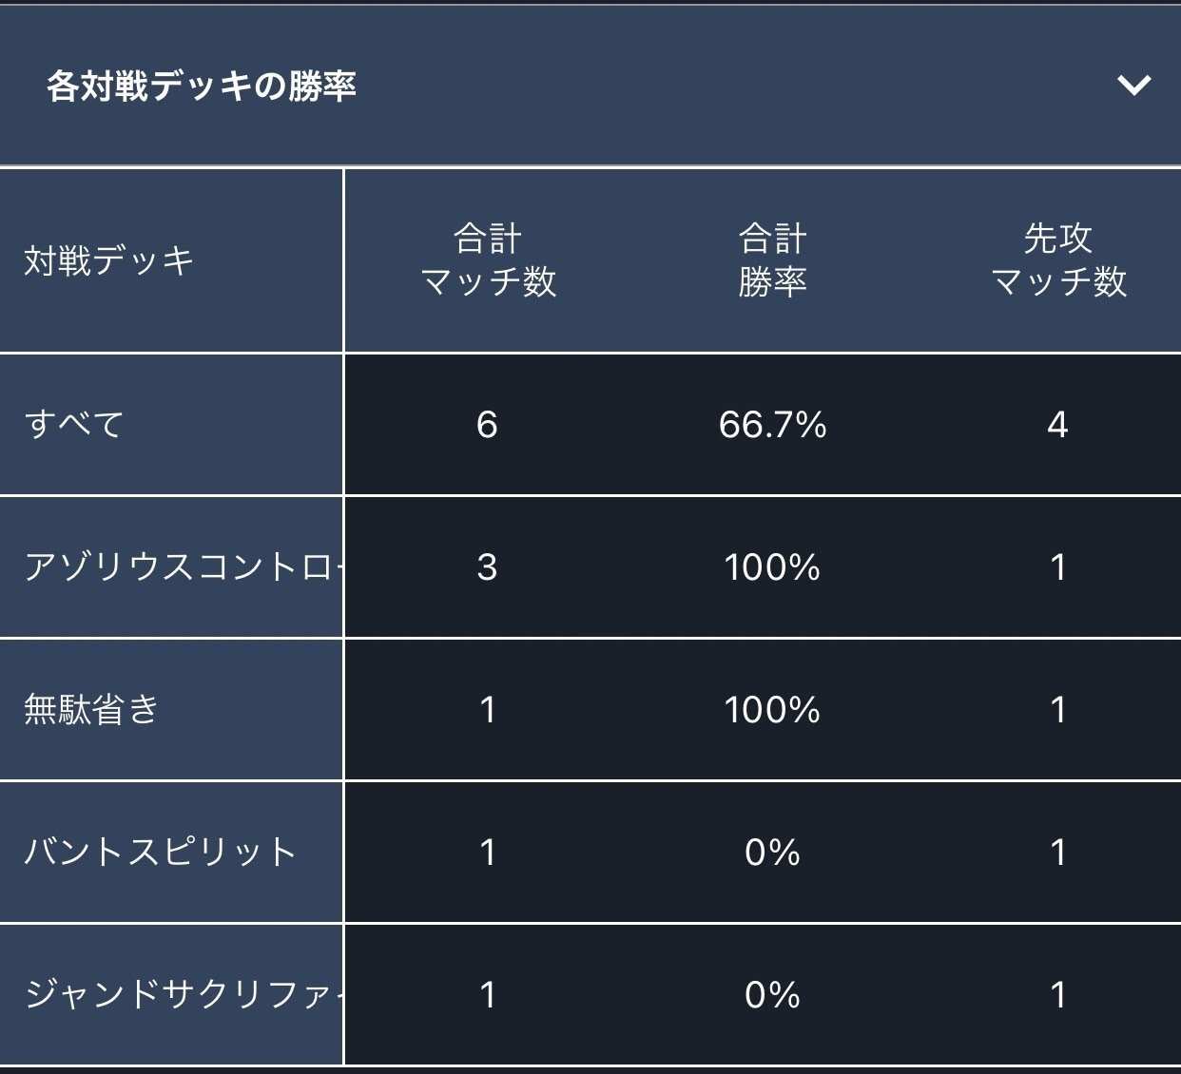Sort by the 合計マッチ数 column header

tap(489, 259)
